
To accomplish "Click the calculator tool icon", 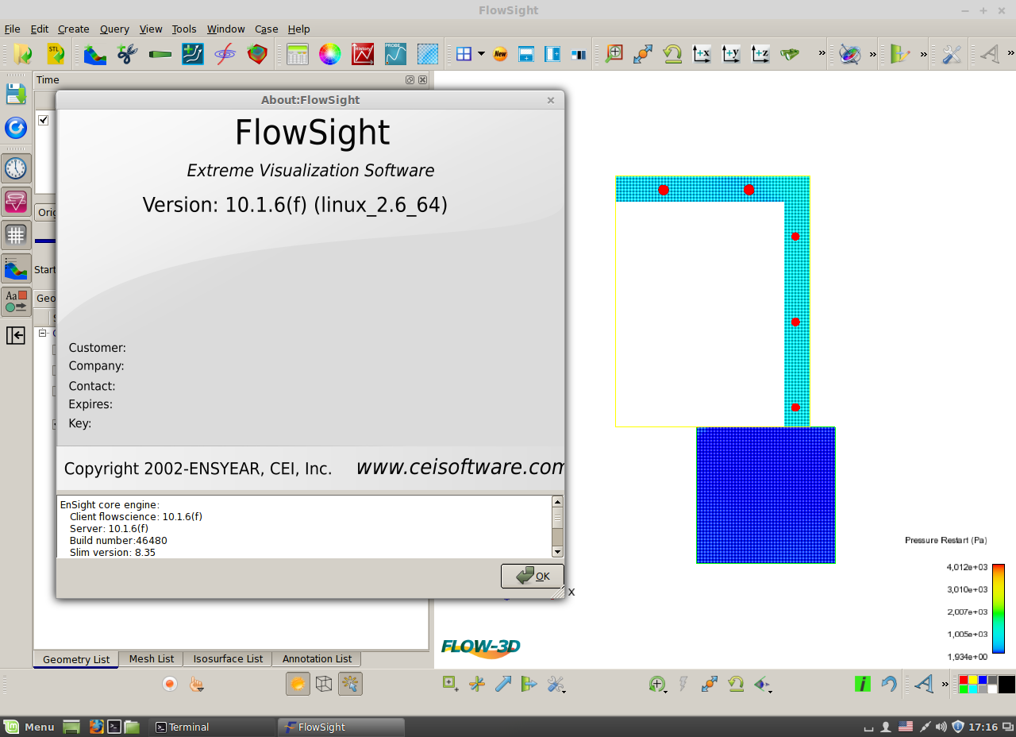I will pyautogui.click(x=298, y=54).
